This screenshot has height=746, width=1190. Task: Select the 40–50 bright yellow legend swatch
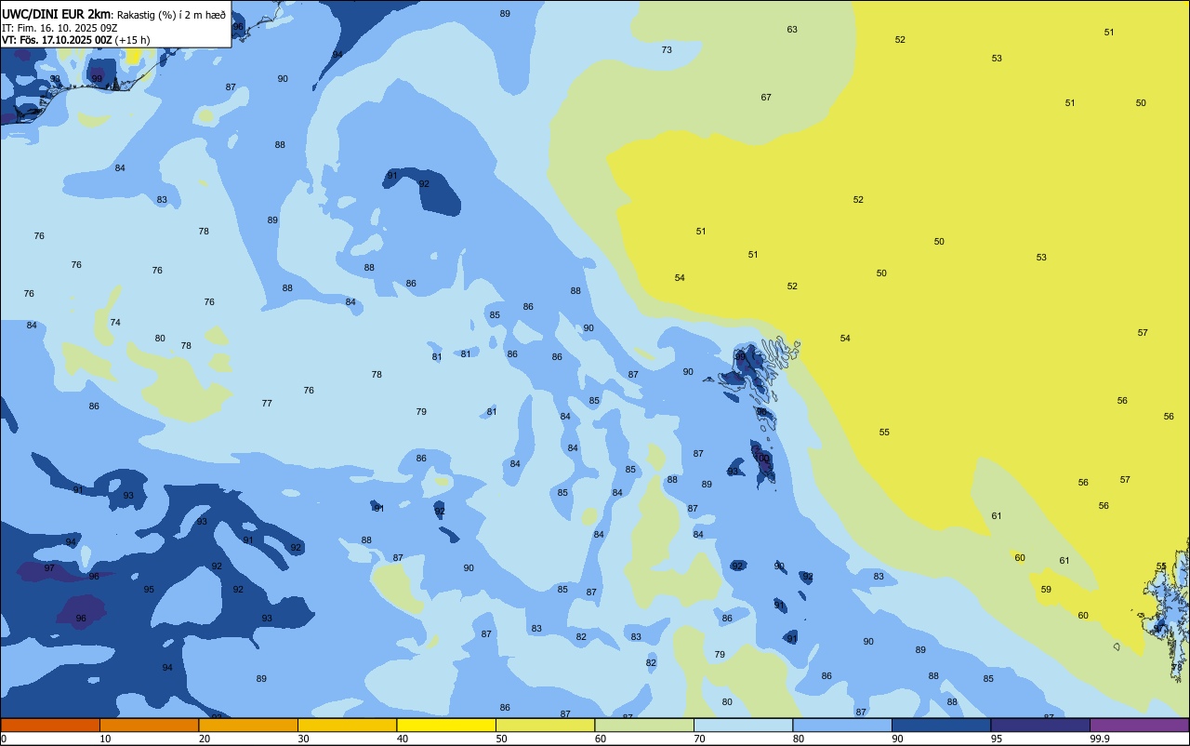coord(446,725)
